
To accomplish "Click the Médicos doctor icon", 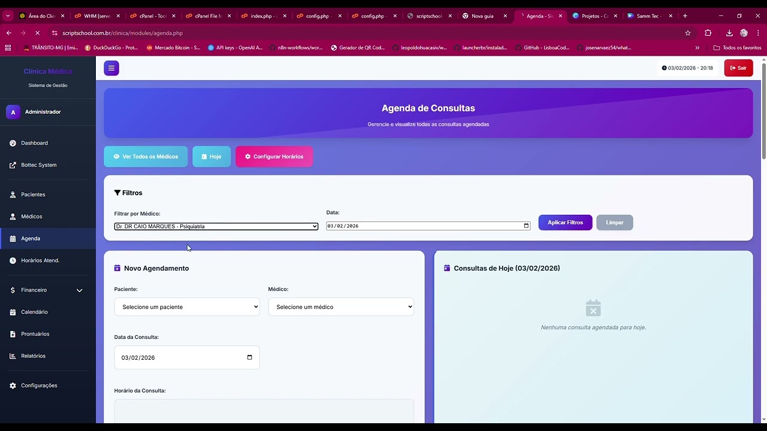I will 13,217.
